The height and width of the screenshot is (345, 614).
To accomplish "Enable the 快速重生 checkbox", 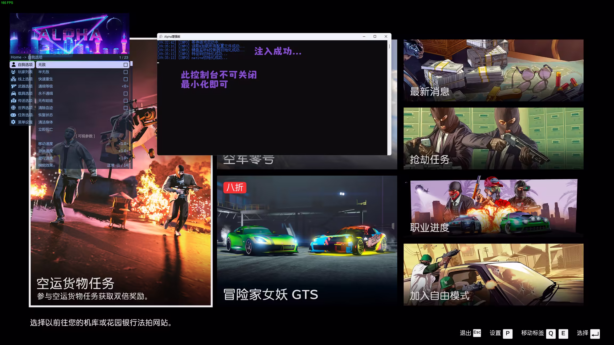I will click(126, 79).
